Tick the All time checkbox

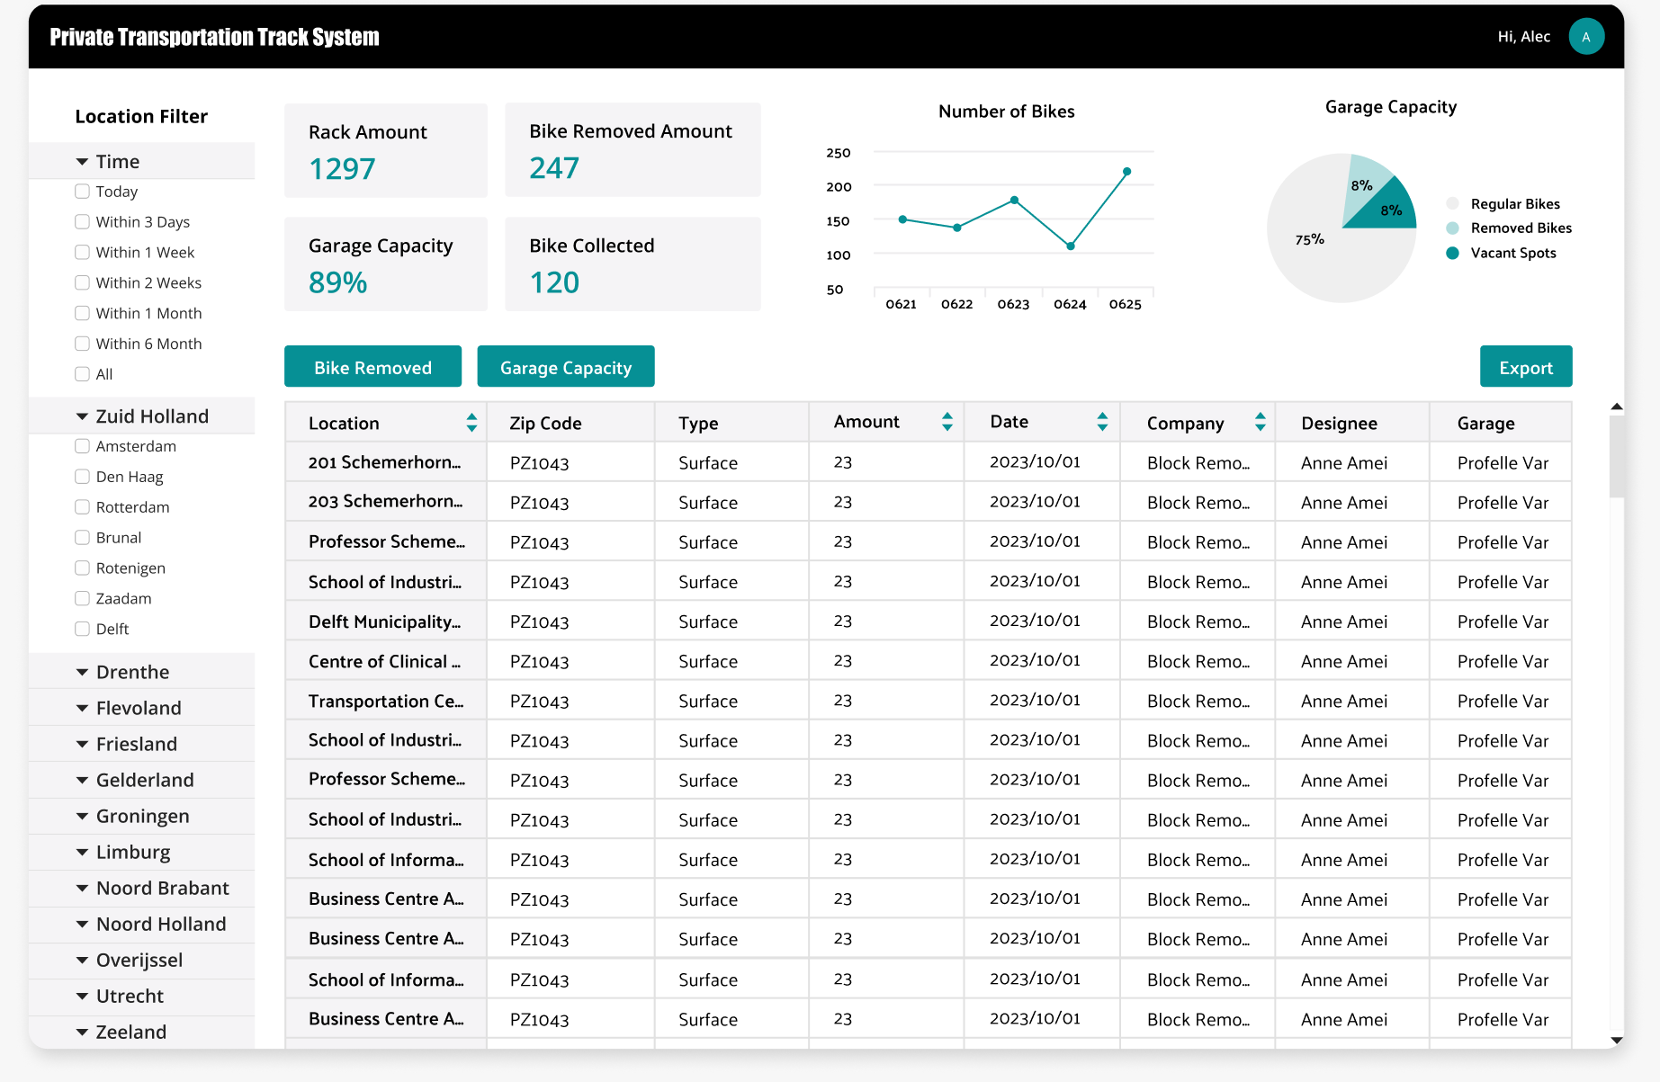(82, 374)
